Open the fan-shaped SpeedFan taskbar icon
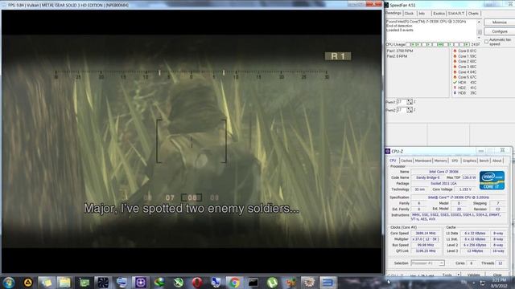The image size is (515, 289). pos(103,283)
